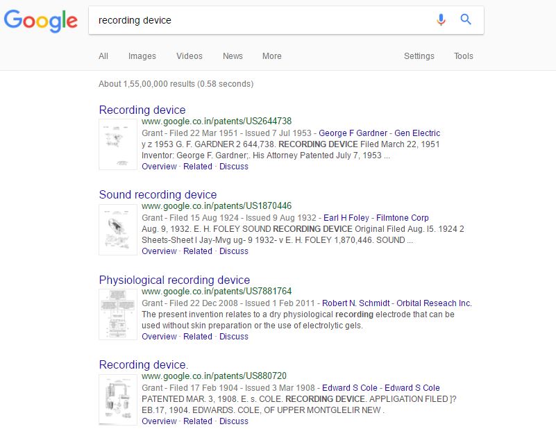Open the Sound recording device patent thumbnail
The image size is (556, 429).
pos(118,229)
